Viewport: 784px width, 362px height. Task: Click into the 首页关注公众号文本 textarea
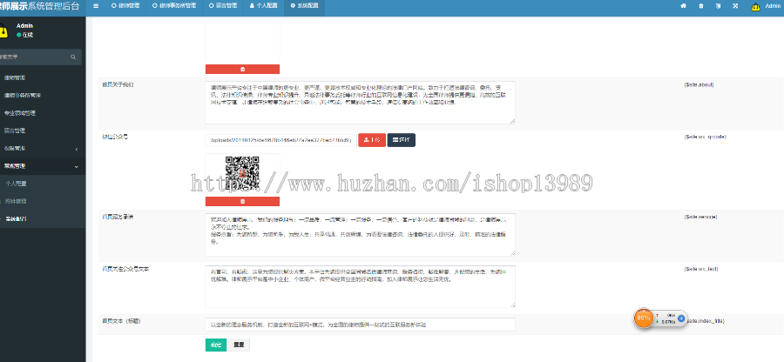pyautogui.click(x=360, y=286)
